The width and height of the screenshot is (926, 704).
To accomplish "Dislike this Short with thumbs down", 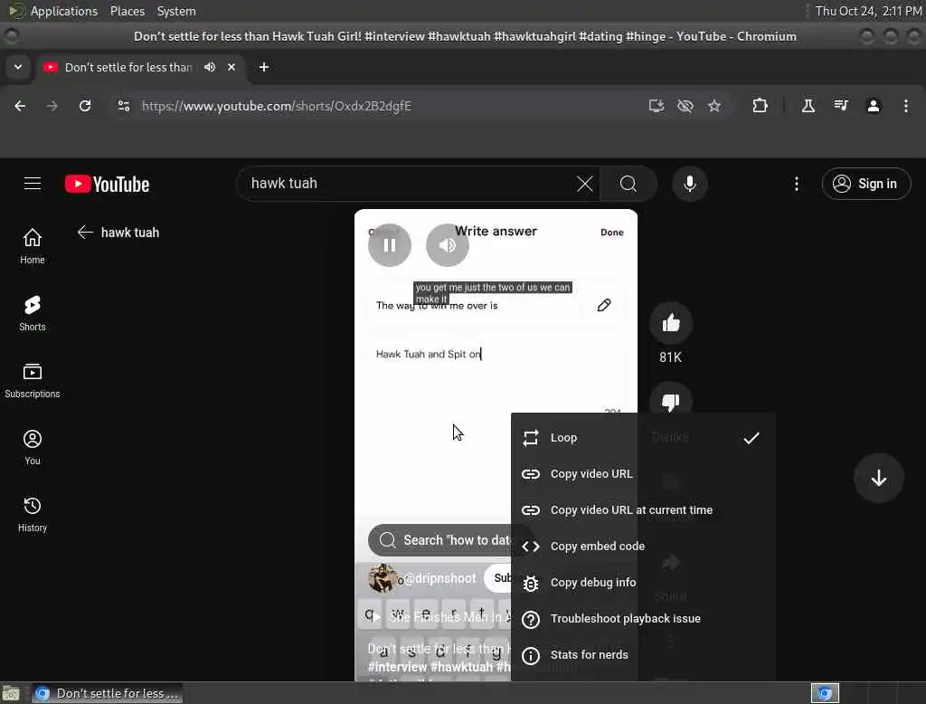I will [x=671, y=401].
